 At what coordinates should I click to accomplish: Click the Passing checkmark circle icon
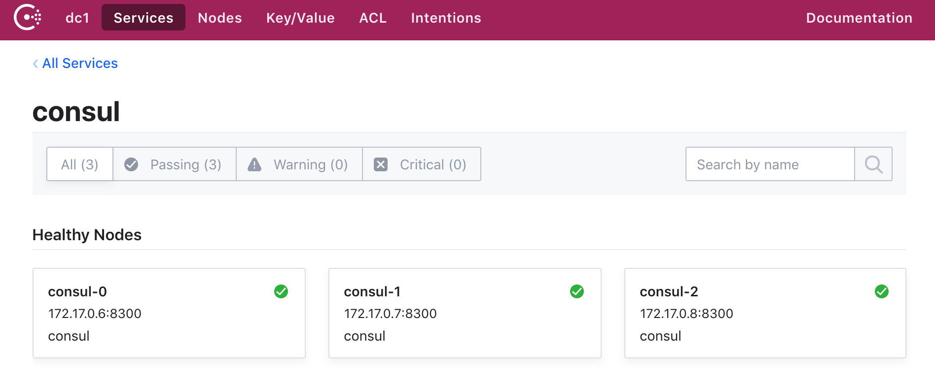[x=131, y=164]
